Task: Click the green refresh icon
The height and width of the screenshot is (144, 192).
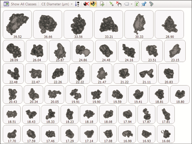Action: pos(137,4)
